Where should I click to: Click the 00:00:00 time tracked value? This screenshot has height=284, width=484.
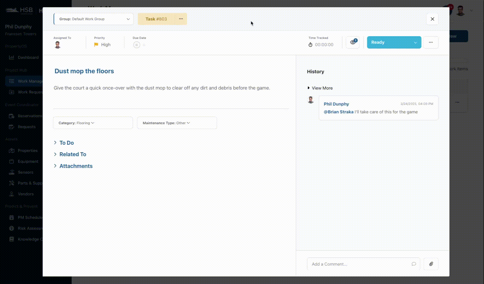(x=324, y=45)
